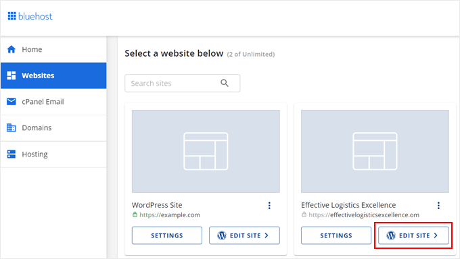This screenshot has width=460, height=259.
Task: Select the Websites sidebar item
Action: click(x=53, y=76)
